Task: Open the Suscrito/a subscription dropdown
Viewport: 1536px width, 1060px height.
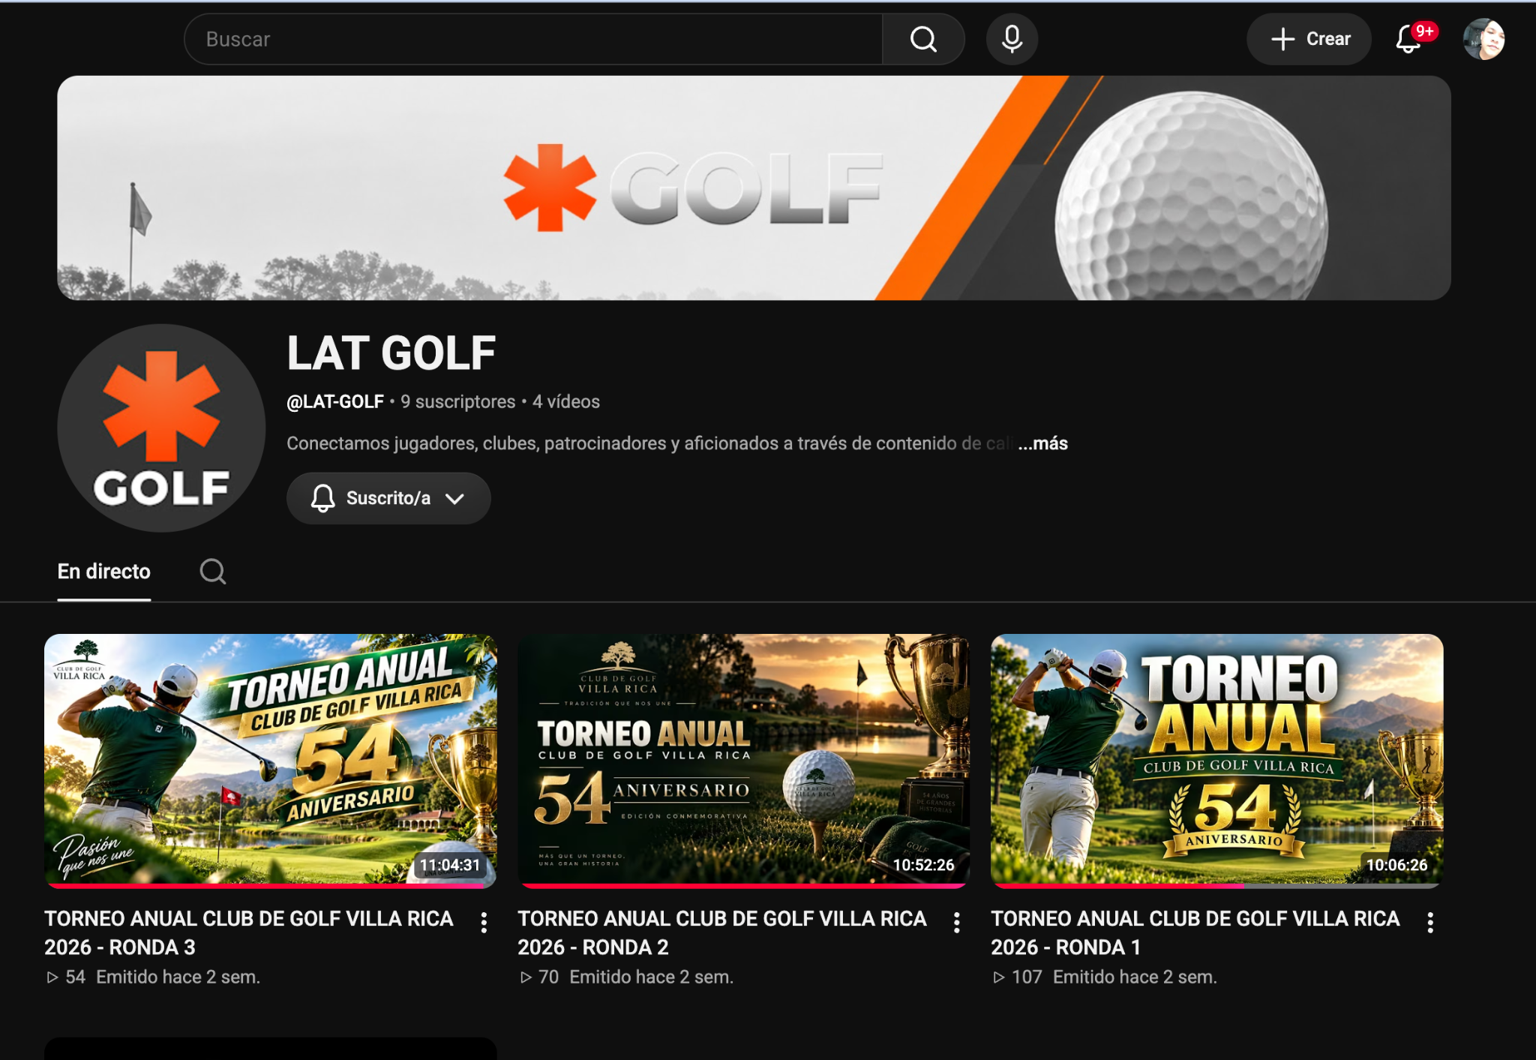Action: pyautogui.click(x=388, y=498)
